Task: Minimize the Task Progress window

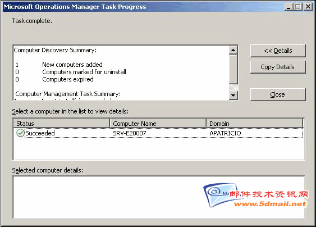Action: tap(288, 7)
